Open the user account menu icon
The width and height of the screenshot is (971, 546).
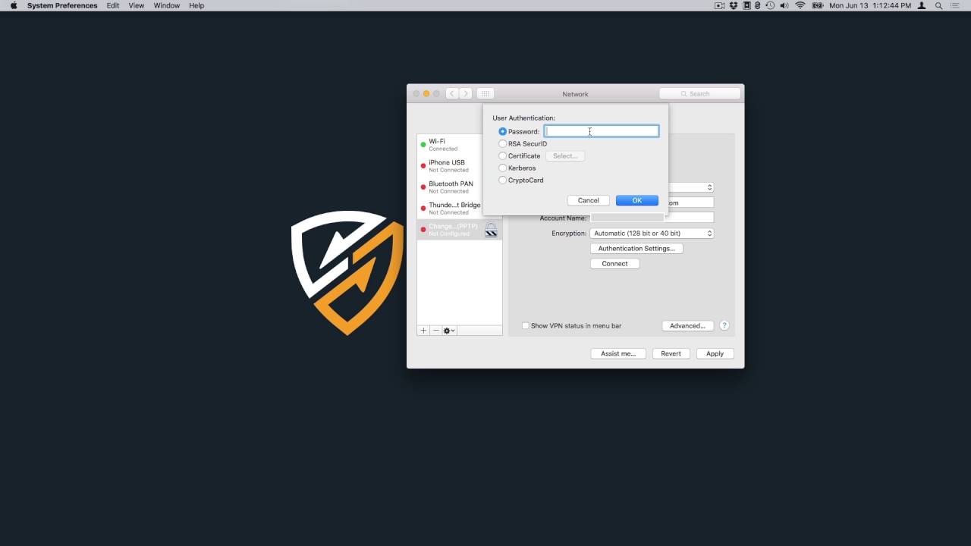point(922,5)
